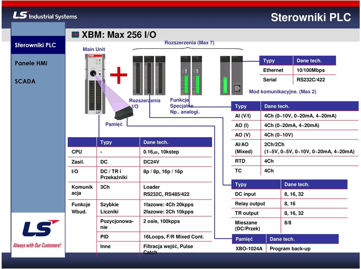Click the red plus sign icon
Screen dimensions: 361x269
(118, 75)
